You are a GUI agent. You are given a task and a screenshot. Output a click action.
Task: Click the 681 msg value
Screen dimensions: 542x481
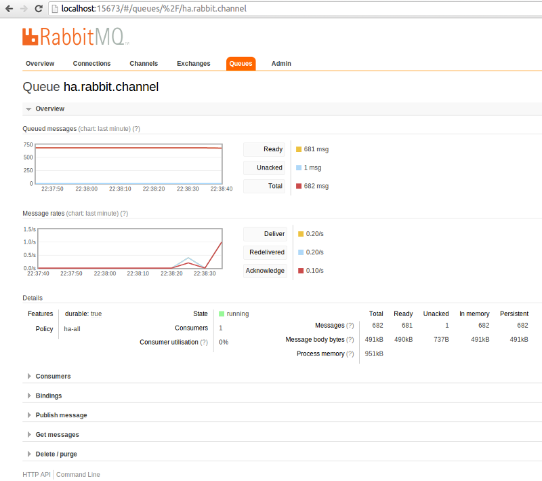(x=316, y=149)
